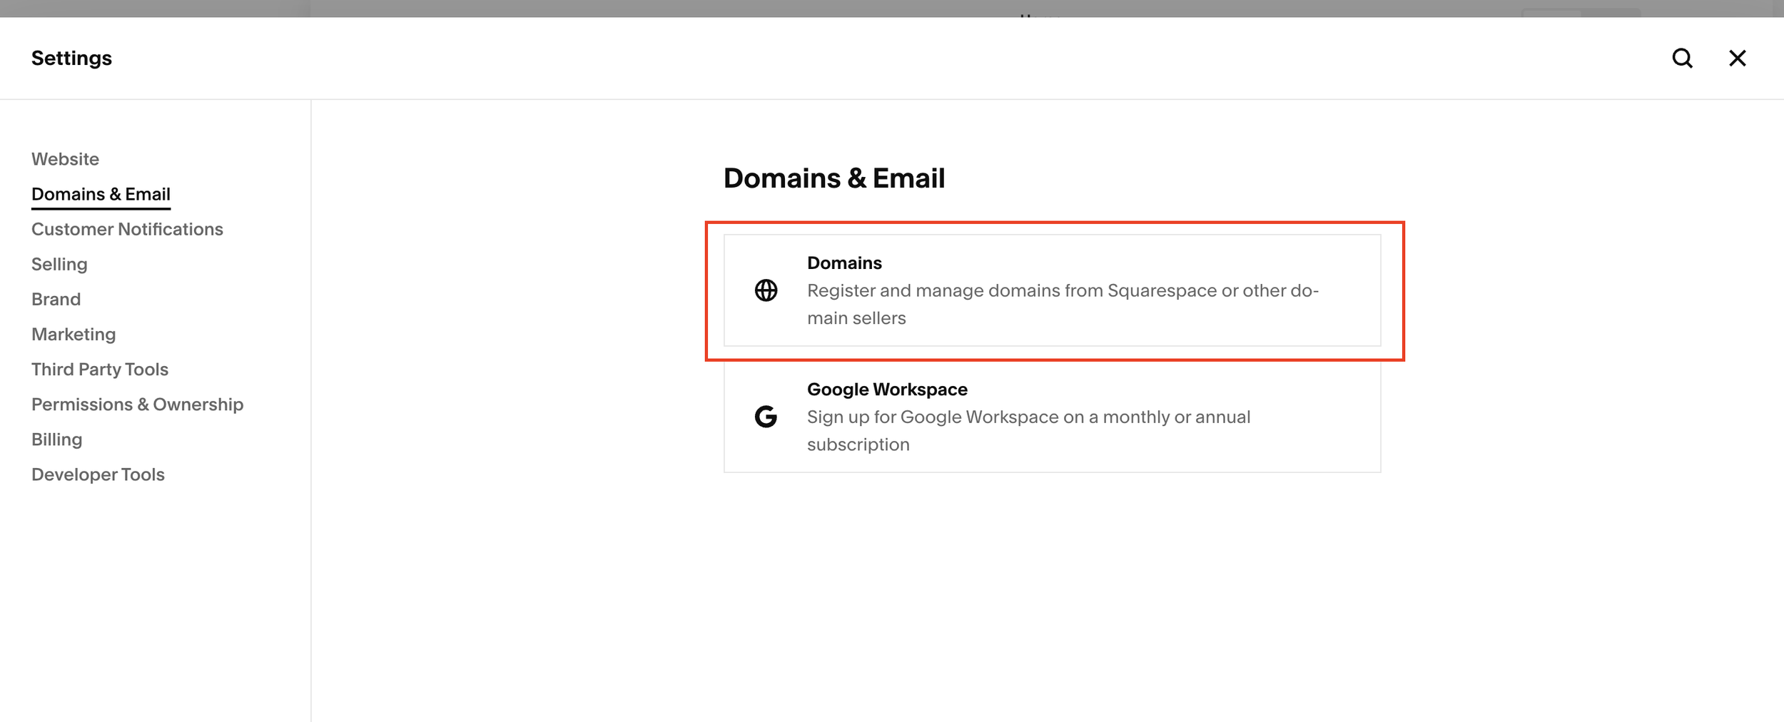Open Third Party Tools settings
The height and width of the screenshot is (722, 1784).
click(x=100, y=370)
